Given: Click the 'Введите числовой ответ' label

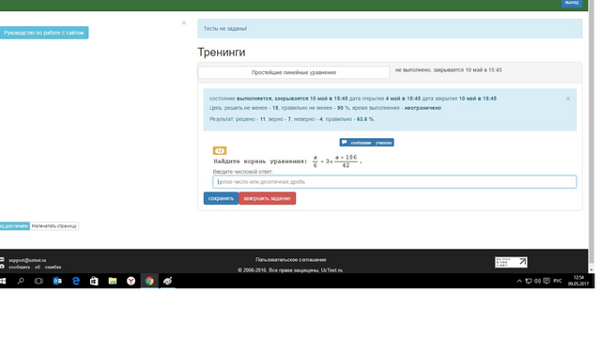Looking at the screenshot, I should click(243, 172).
